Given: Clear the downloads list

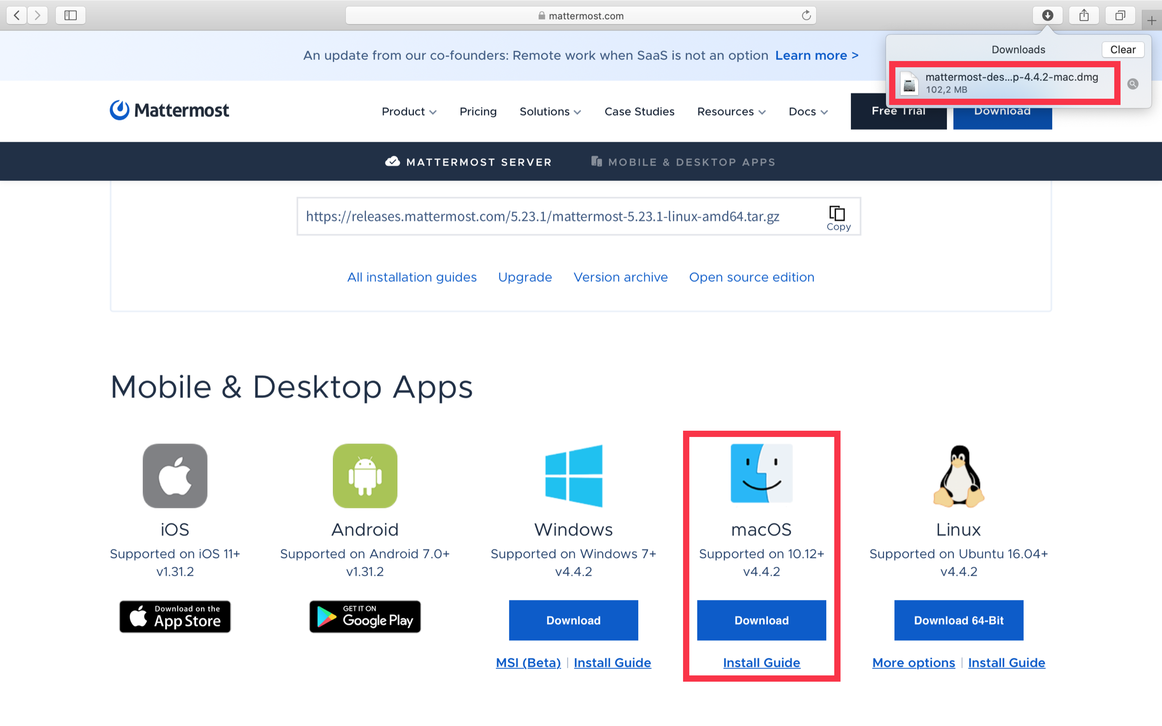Looking at the screenshot, I should click(1122, 50).
